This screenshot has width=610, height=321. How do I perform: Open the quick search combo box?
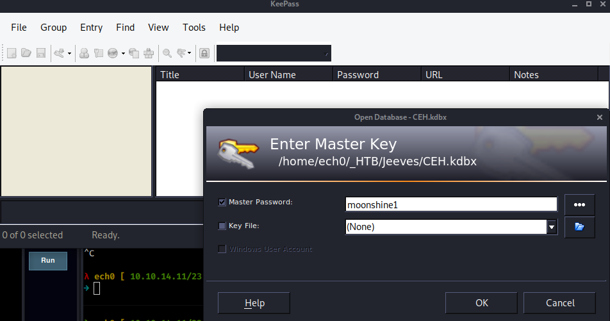pyautogui.click(x=274, y=53)
